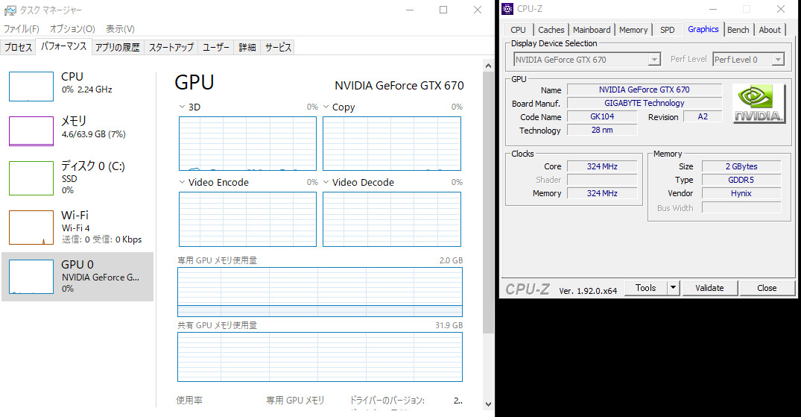The width and height of the screenshot is (801, 417).
Task: Open the Bench tab in CPU-Z
Action: click(x=738, y=30)
